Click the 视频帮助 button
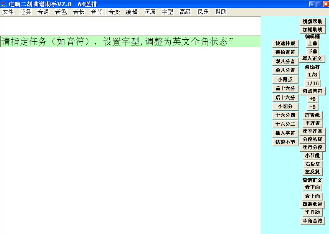Viewport: 329px width, 234px height. (x=313, y=21)
